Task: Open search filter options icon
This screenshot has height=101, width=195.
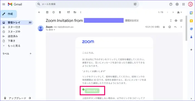Action: tap(135, 4)
